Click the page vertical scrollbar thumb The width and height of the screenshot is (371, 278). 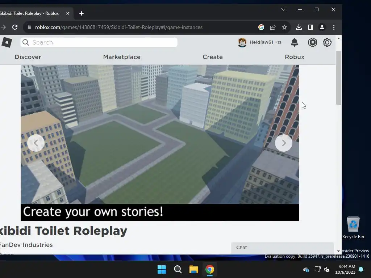(x=339, y=78)
